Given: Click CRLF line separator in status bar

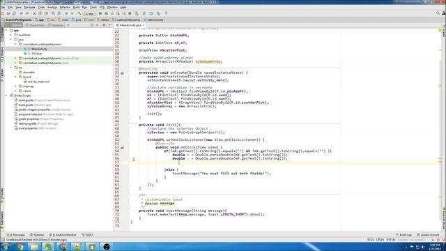Looking at the screenshot, I should [x=380, y=240].
